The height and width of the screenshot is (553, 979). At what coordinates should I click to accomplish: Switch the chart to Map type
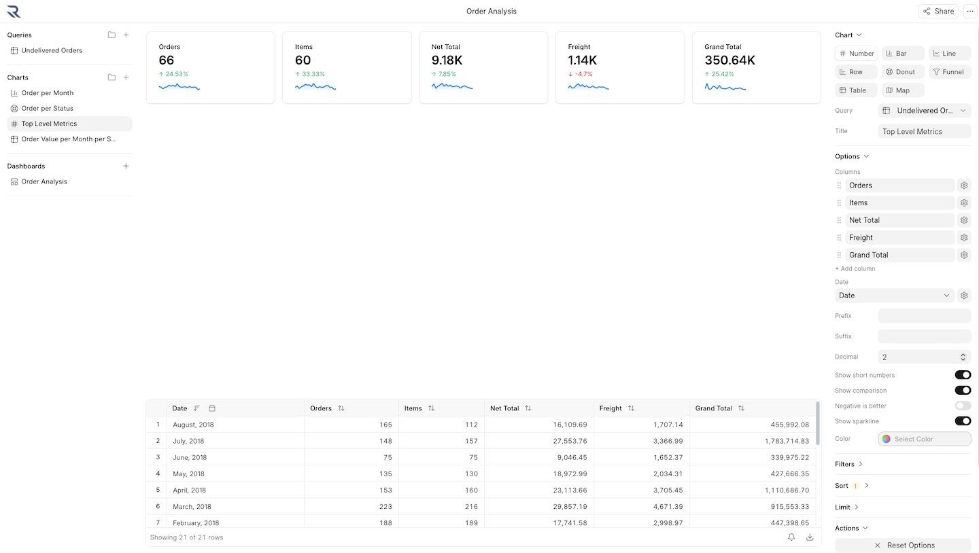902,90
